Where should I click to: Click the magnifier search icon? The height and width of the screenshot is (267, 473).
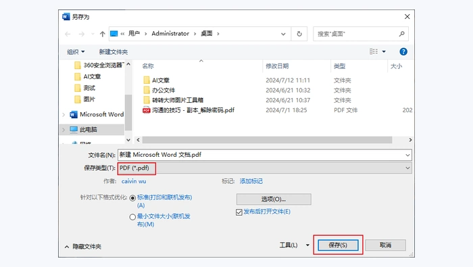[402, 34]
